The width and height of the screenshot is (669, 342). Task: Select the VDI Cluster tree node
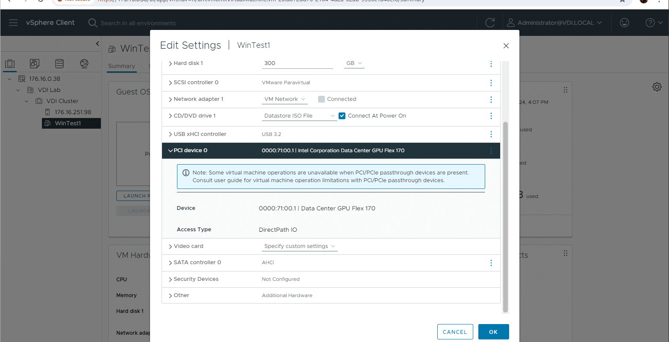(x=62, y=101)
